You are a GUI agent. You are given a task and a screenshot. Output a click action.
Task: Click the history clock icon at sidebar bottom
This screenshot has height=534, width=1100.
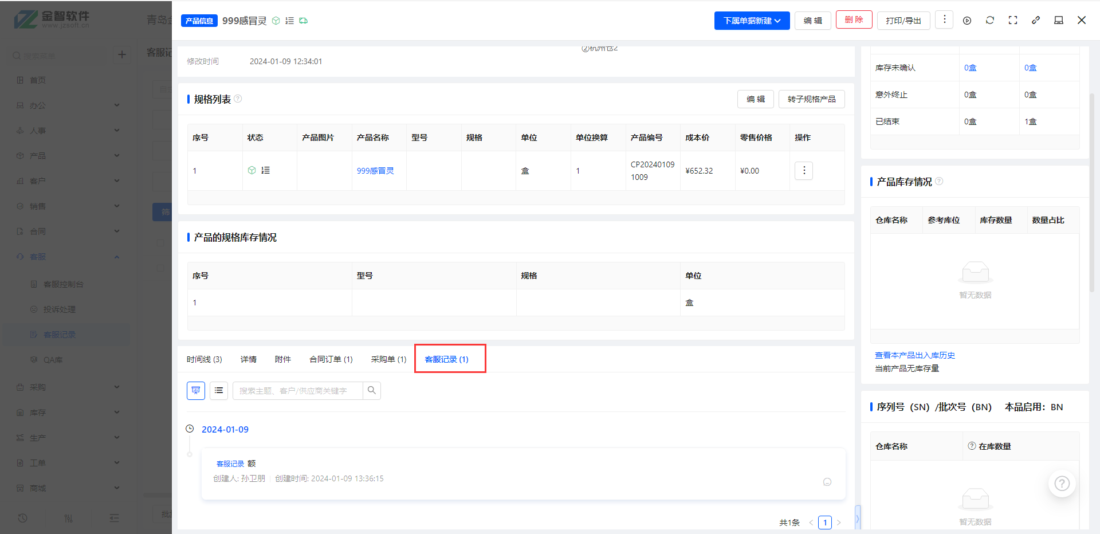tap(23, 518)
